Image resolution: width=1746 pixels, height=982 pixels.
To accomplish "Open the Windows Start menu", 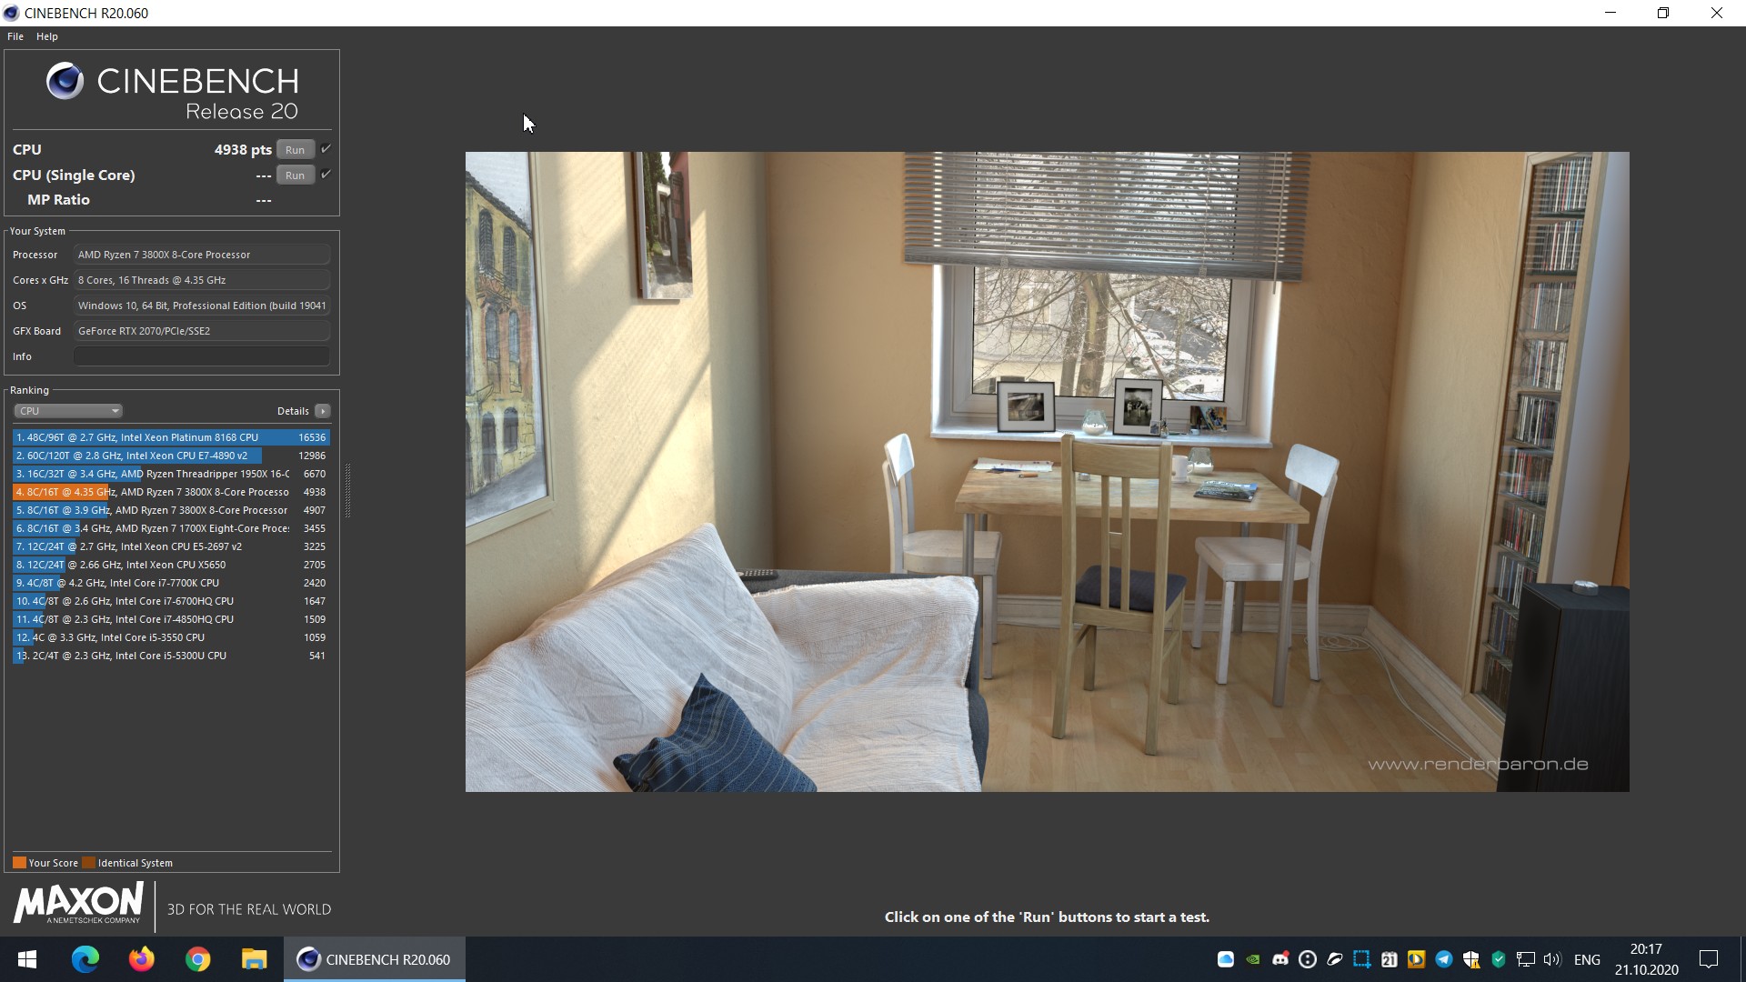I will point(27,959).
